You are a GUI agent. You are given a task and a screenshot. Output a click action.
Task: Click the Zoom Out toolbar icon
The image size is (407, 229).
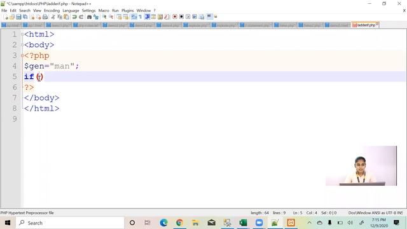[x=111, y=17]
